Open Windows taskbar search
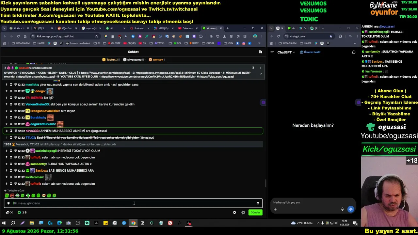 click(13, 223)
